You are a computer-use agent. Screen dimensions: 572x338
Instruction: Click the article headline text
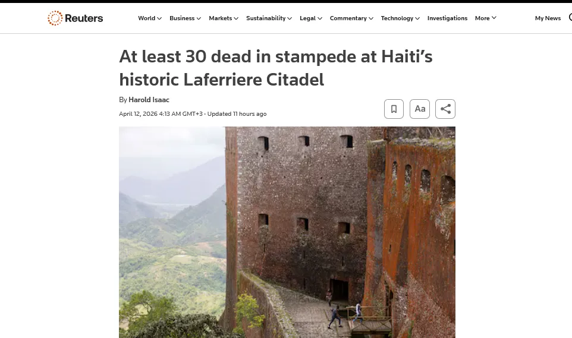(276, 68)
